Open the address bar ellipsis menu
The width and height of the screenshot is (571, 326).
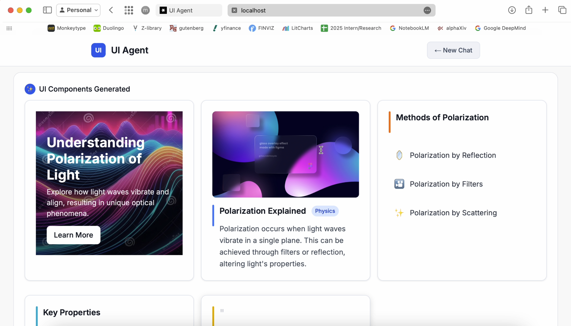pos(427,10)
